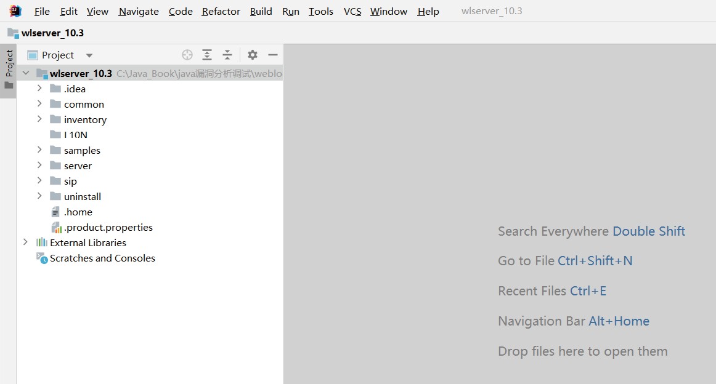Open the Refactor menu
Viewport: 716px width, 384px height.
point(221,12)
